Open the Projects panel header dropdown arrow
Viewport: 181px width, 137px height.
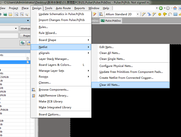(x=28, y=21)
